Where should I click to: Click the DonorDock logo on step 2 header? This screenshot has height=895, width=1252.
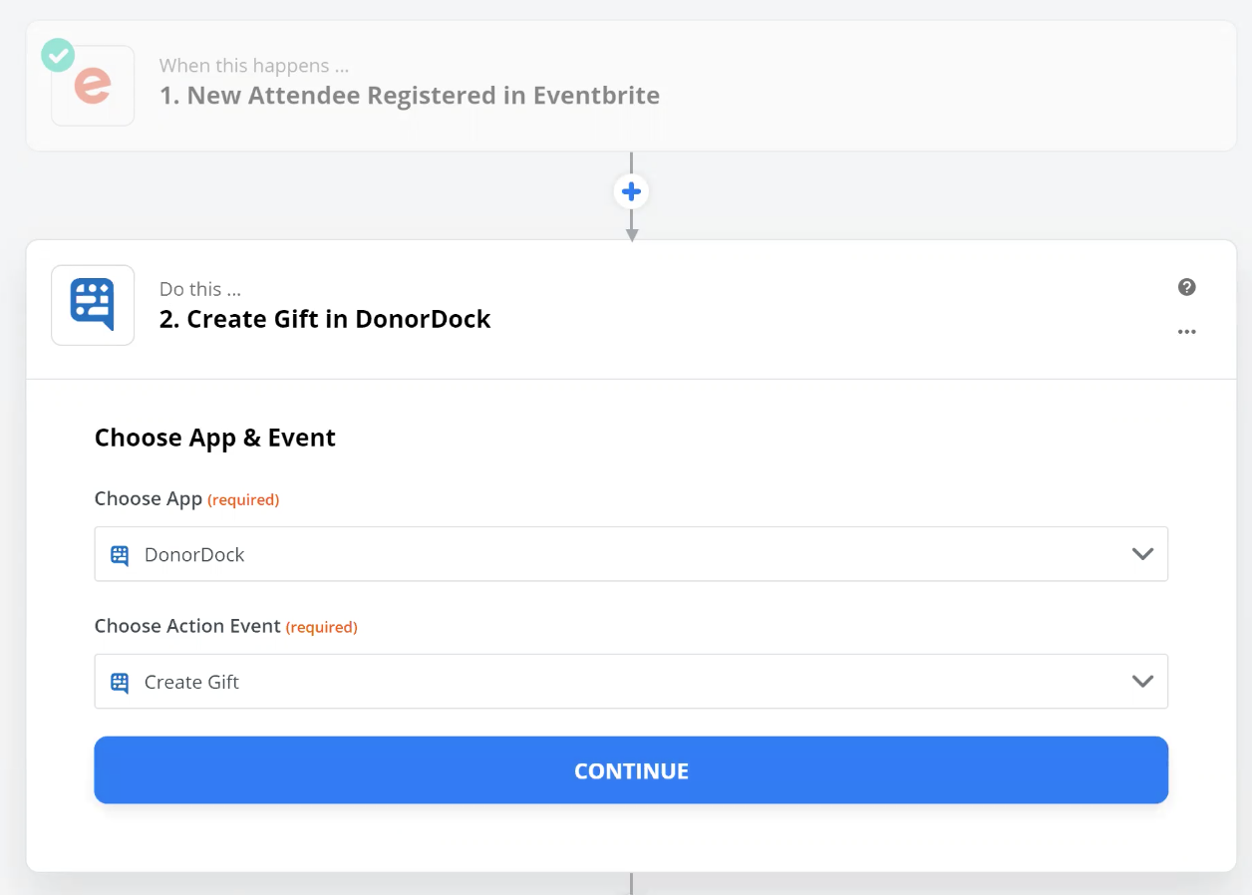93,305
